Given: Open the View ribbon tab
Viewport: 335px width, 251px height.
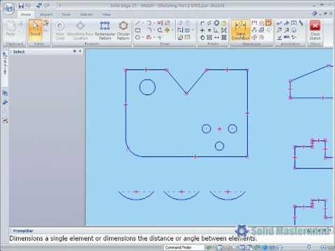Looking at the screenshot, I should click(107, 15).
